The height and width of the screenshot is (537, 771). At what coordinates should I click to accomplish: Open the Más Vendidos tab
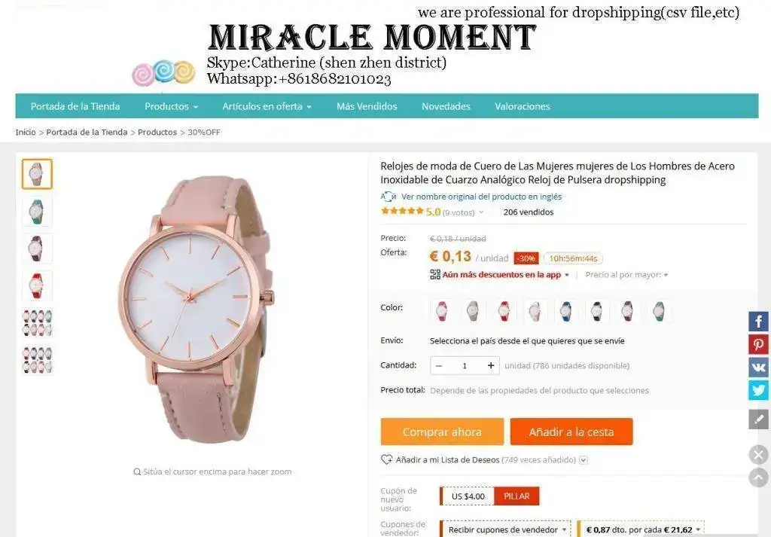click(367, 106)
